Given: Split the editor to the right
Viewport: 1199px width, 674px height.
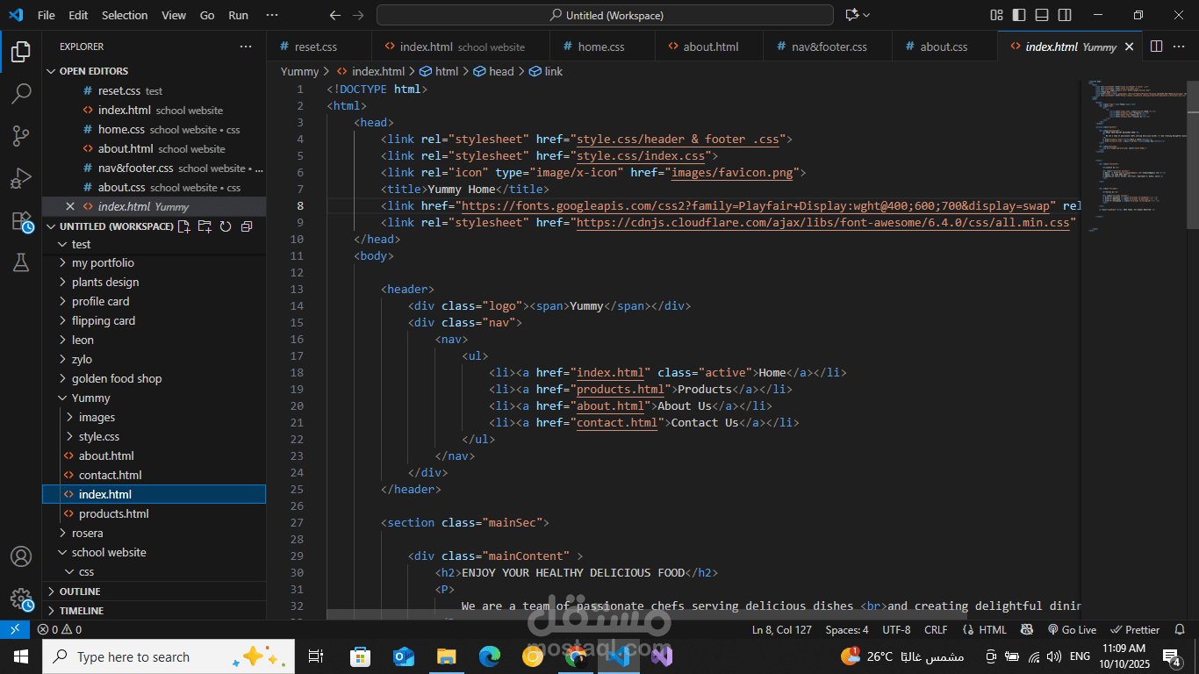Looking at the screenshot, I should tap(1157, 47).
